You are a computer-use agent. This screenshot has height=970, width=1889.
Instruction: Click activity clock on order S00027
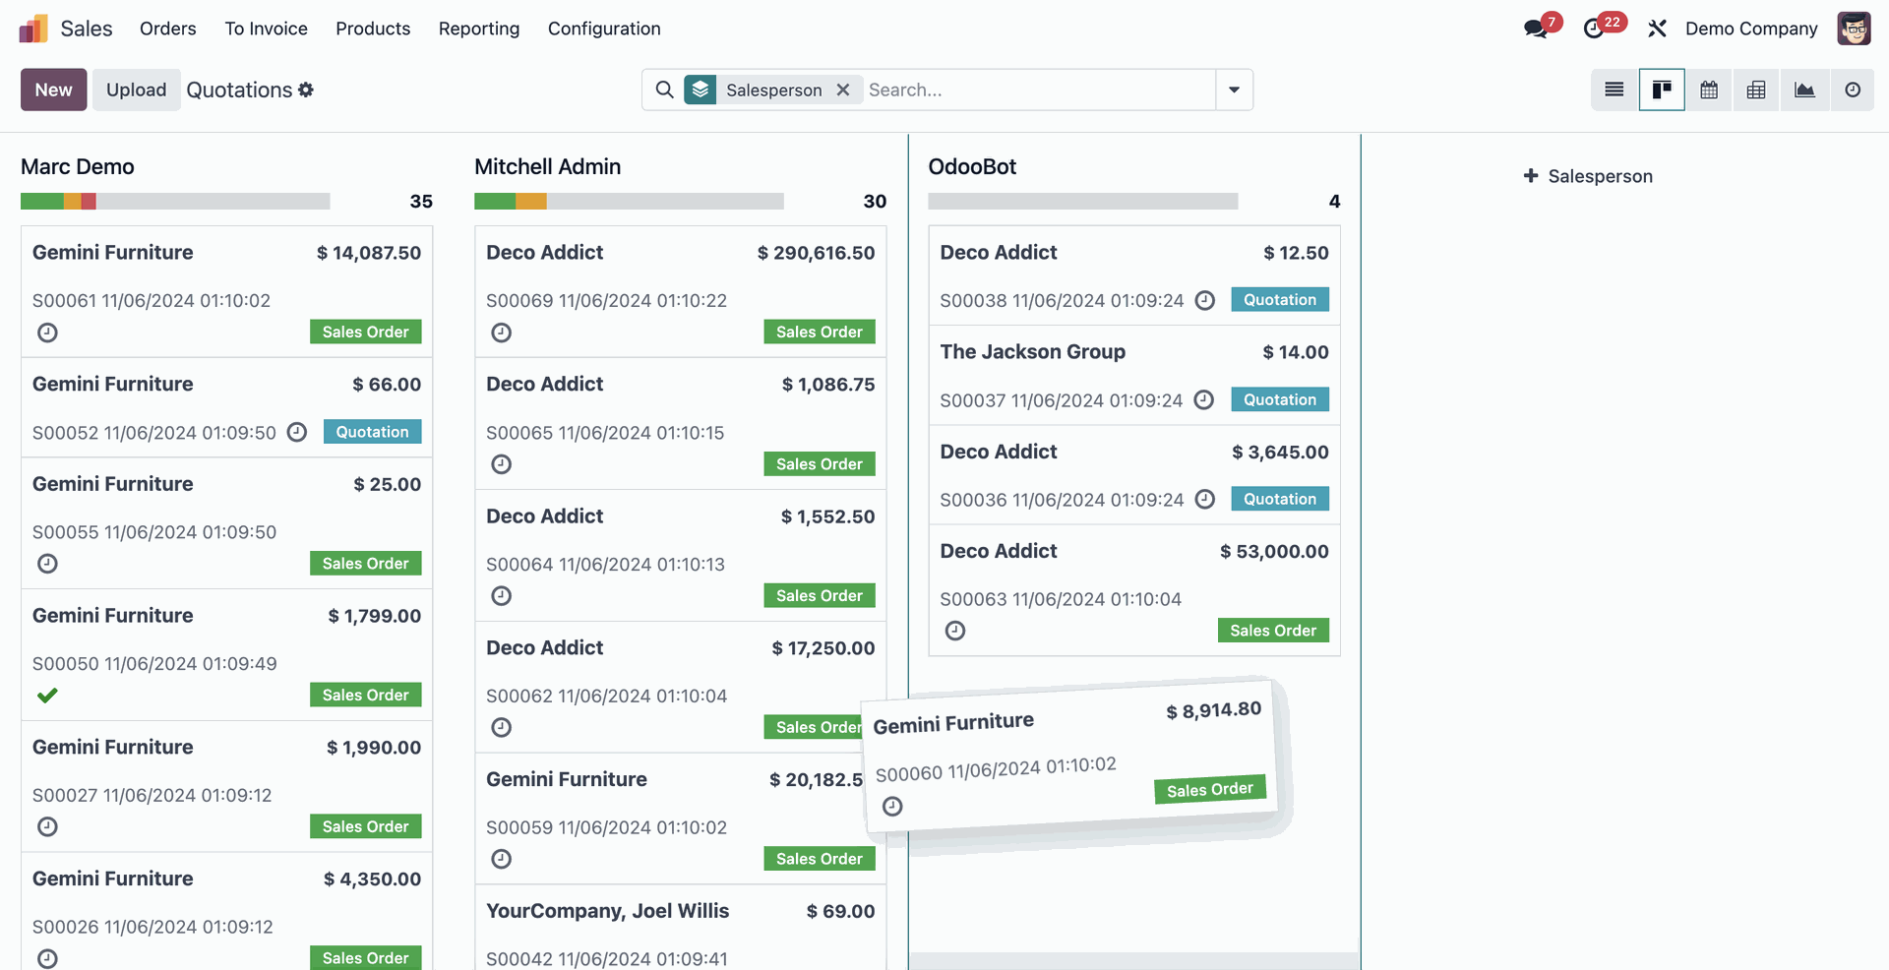pos(47,827)
